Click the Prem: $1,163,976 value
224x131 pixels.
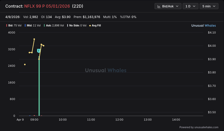point(87,17)
